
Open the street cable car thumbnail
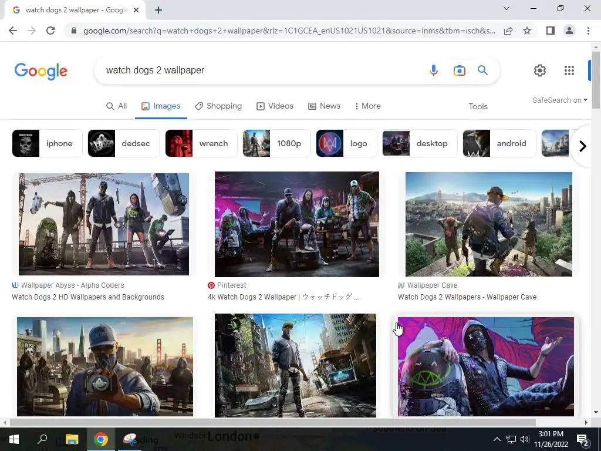coord(295,365)
